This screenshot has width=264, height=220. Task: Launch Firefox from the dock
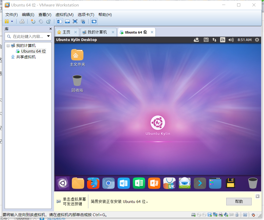pyautogui.click(x=93, y=183)
